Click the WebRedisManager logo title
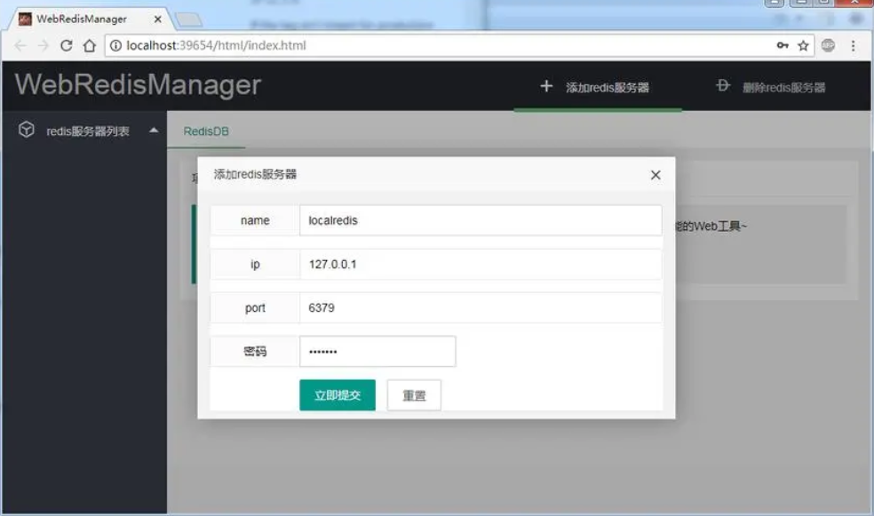Image resolution: width=874 pixels, height=516 pixels. pyautogui.click(x=138, y=84)
